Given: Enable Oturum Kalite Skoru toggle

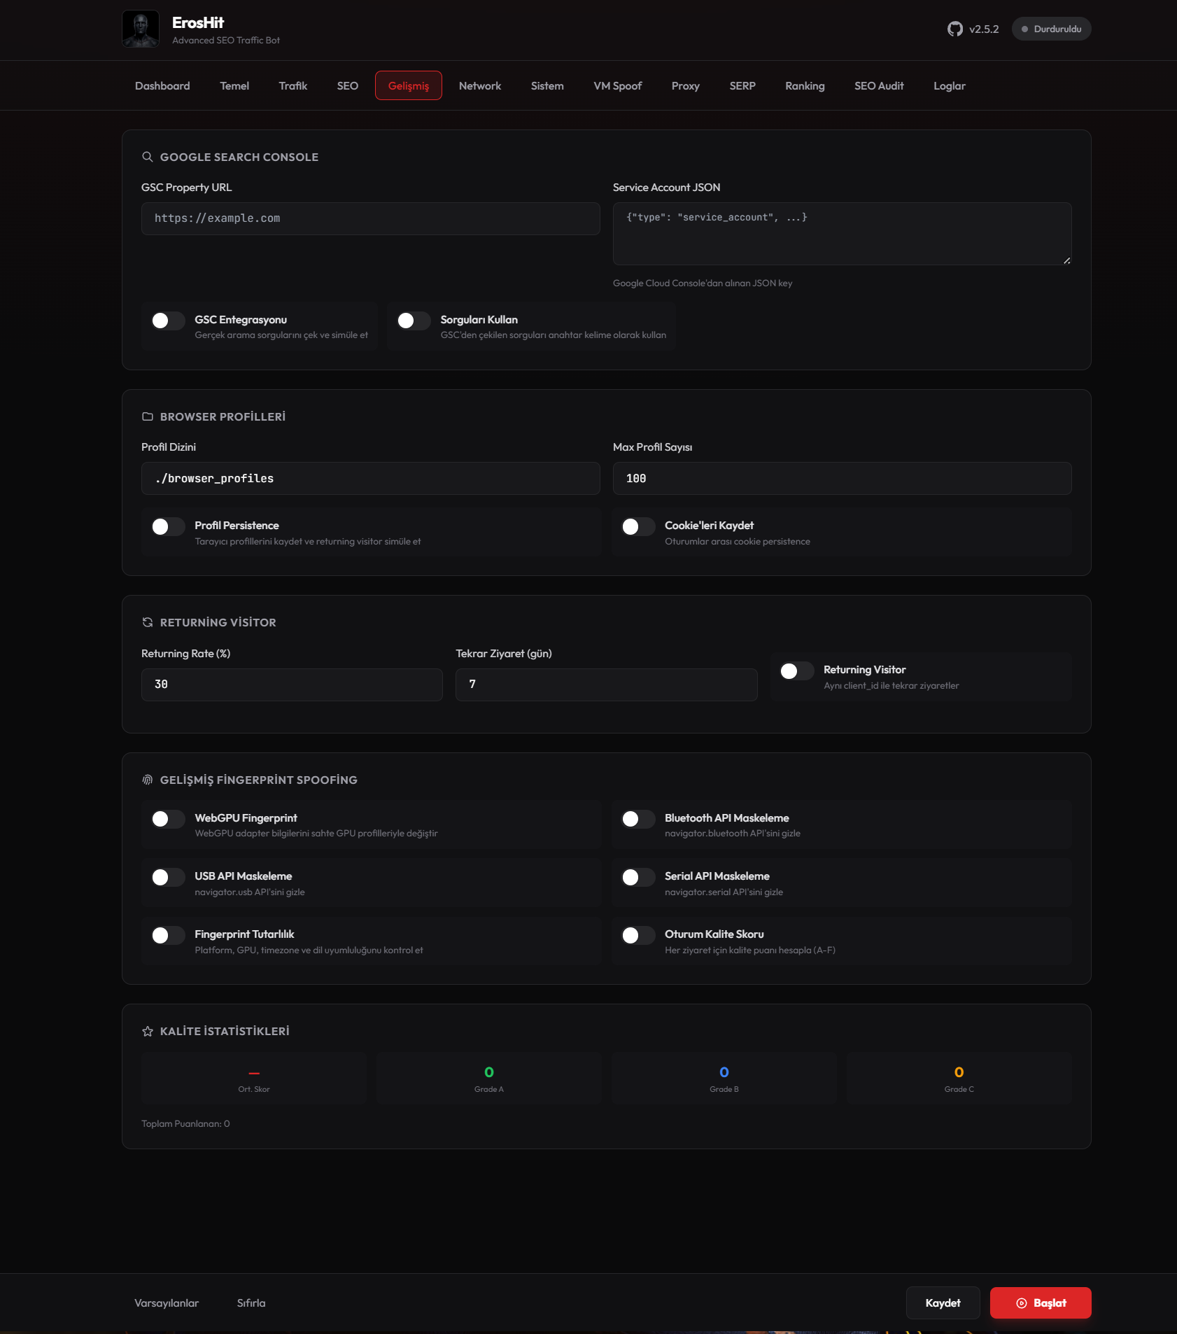Looking at the screenshot, I should [x=638, y=936].
